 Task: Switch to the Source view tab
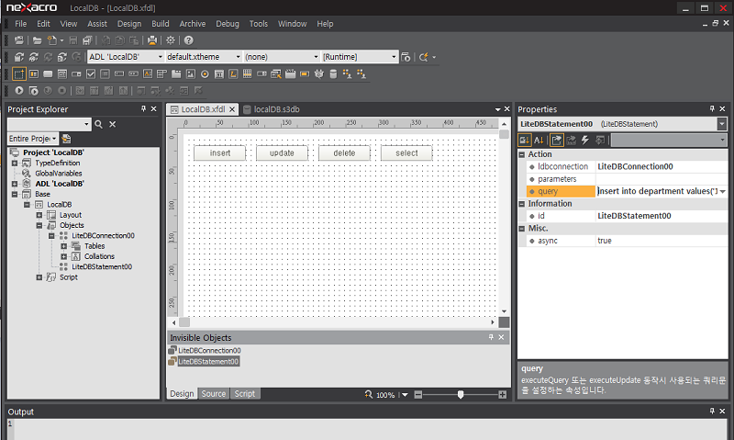click(x=214, y=393)
